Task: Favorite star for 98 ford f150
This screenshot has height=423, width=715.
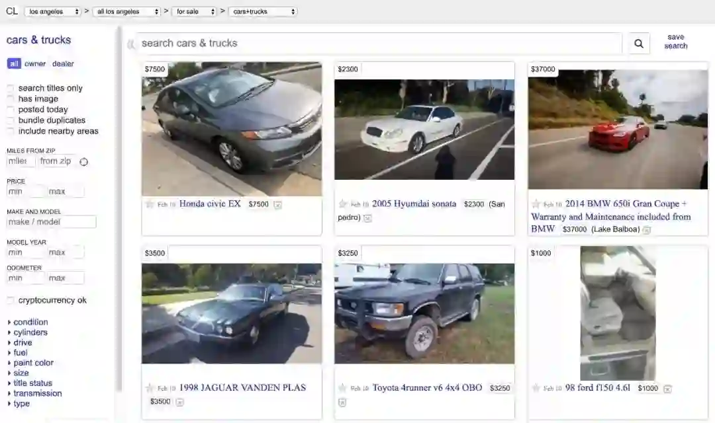Action: coord(536,388)
